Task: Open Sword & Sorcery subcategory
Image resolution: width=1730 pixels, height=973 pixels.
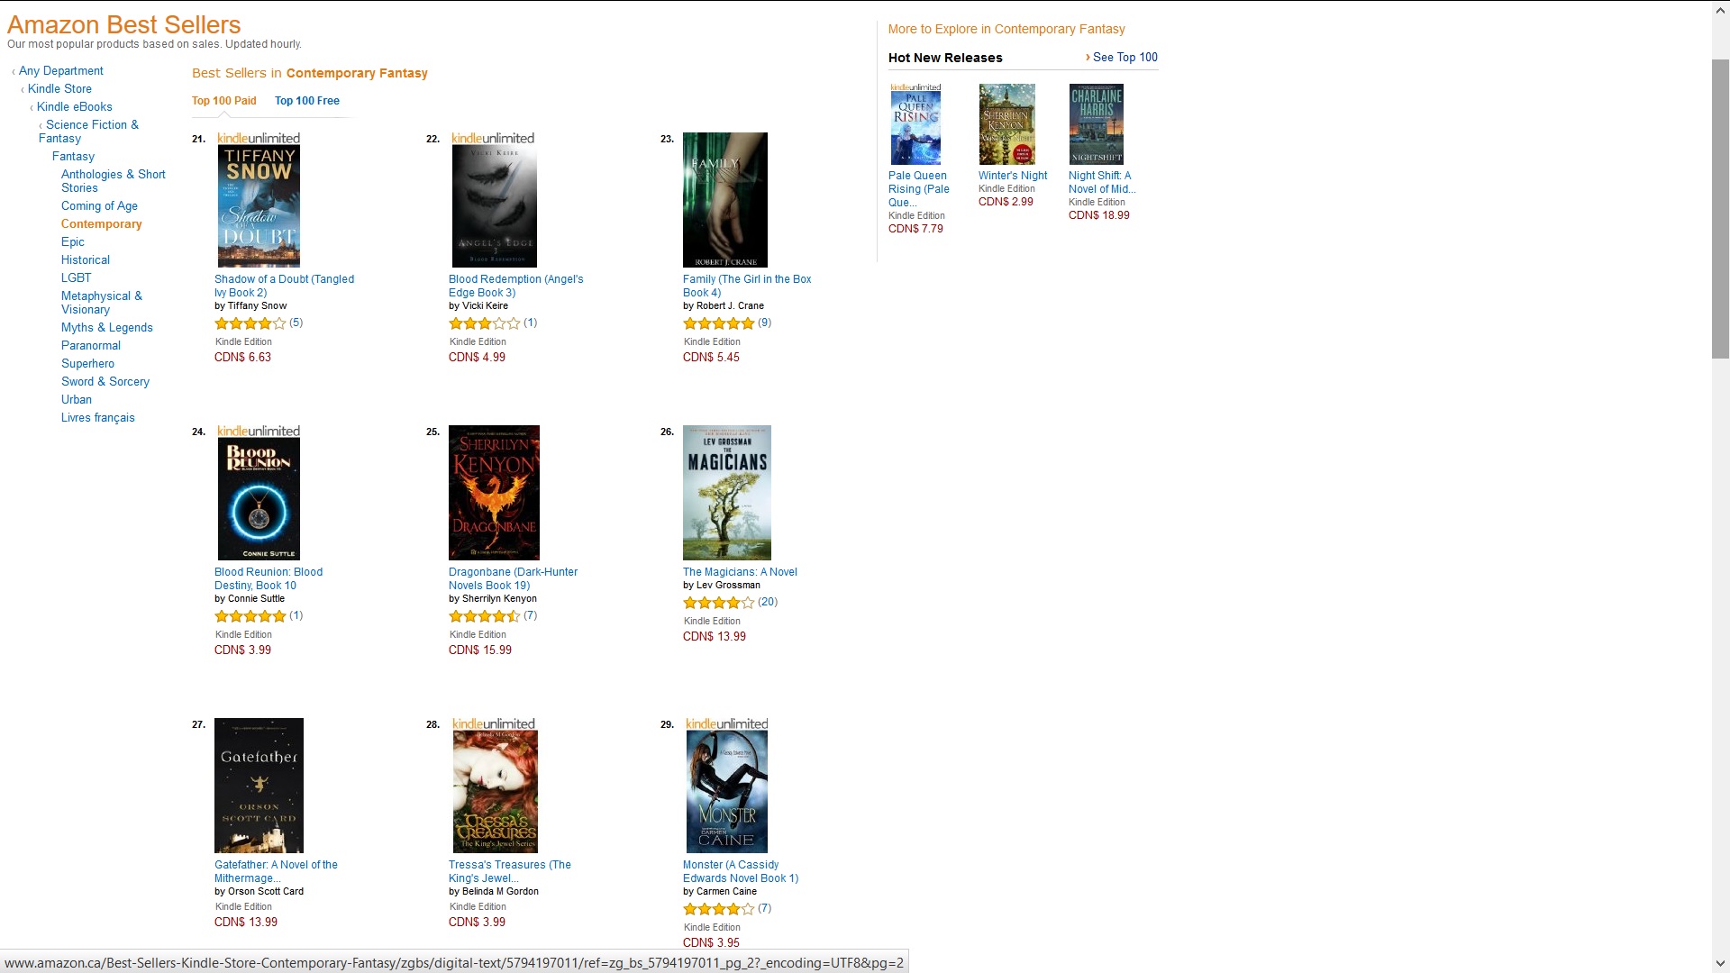Action: [x=105, y=382]
